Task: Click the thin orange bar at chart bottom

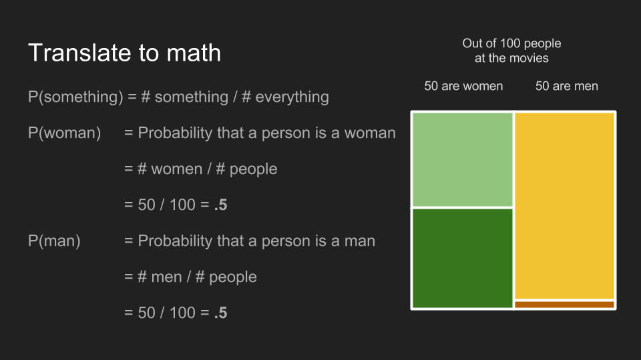Action: [565, 305]
